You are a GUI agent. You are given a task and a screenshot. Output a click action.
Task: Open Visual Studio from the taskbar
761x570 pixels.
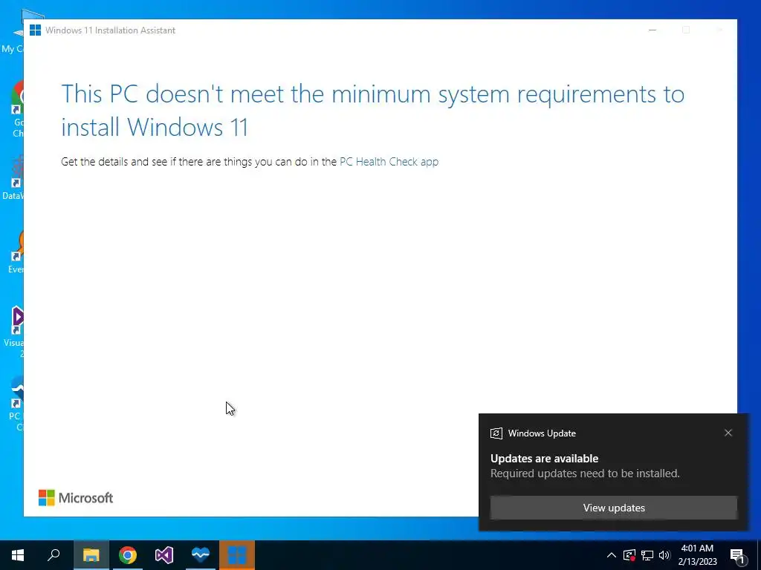tap(164, 555)
